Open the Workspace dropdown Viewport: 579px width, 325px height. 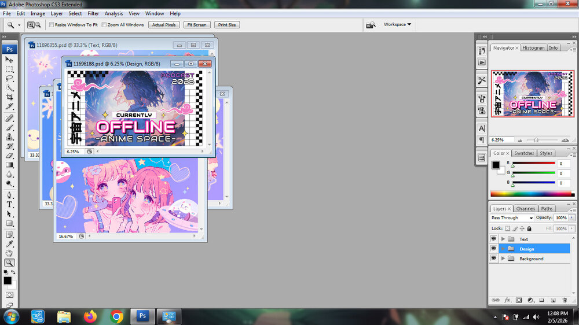click(x=397, y=24)
